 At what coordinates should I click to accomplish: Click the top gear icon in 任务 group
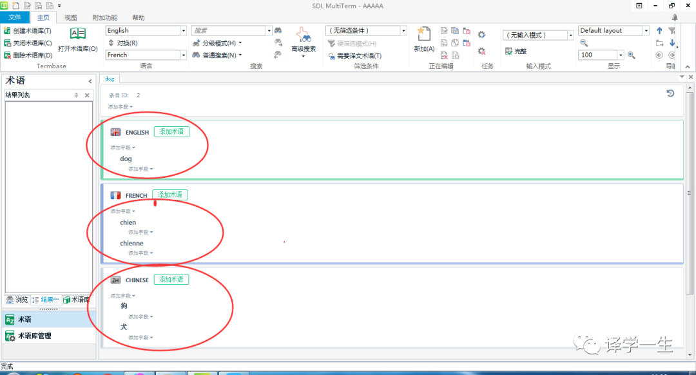click(x=481, y=35)
